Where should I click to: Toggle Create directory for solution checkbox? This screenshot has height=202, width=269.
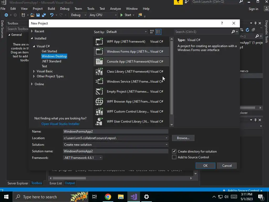tap(174, 151)
